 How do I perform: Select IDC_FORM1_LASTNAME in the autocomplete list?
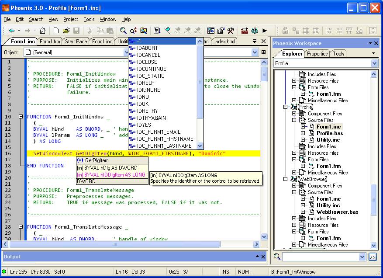162,146
